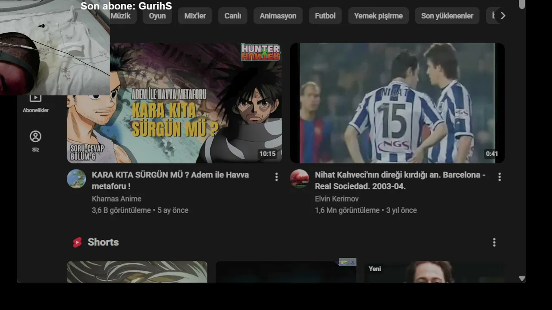Open the Shorts section options menu
The image size is (552, 310).
point(494,242)
